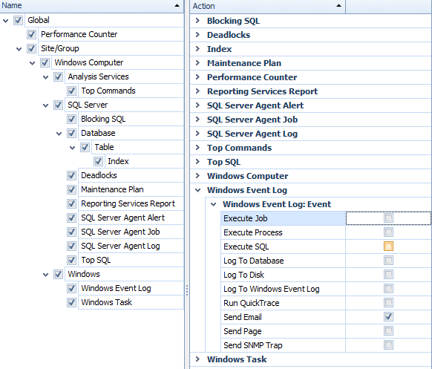Toggle the Deadlocks tree checkbox
This screenshot has height=369, width=432.
tap(72, 175)
